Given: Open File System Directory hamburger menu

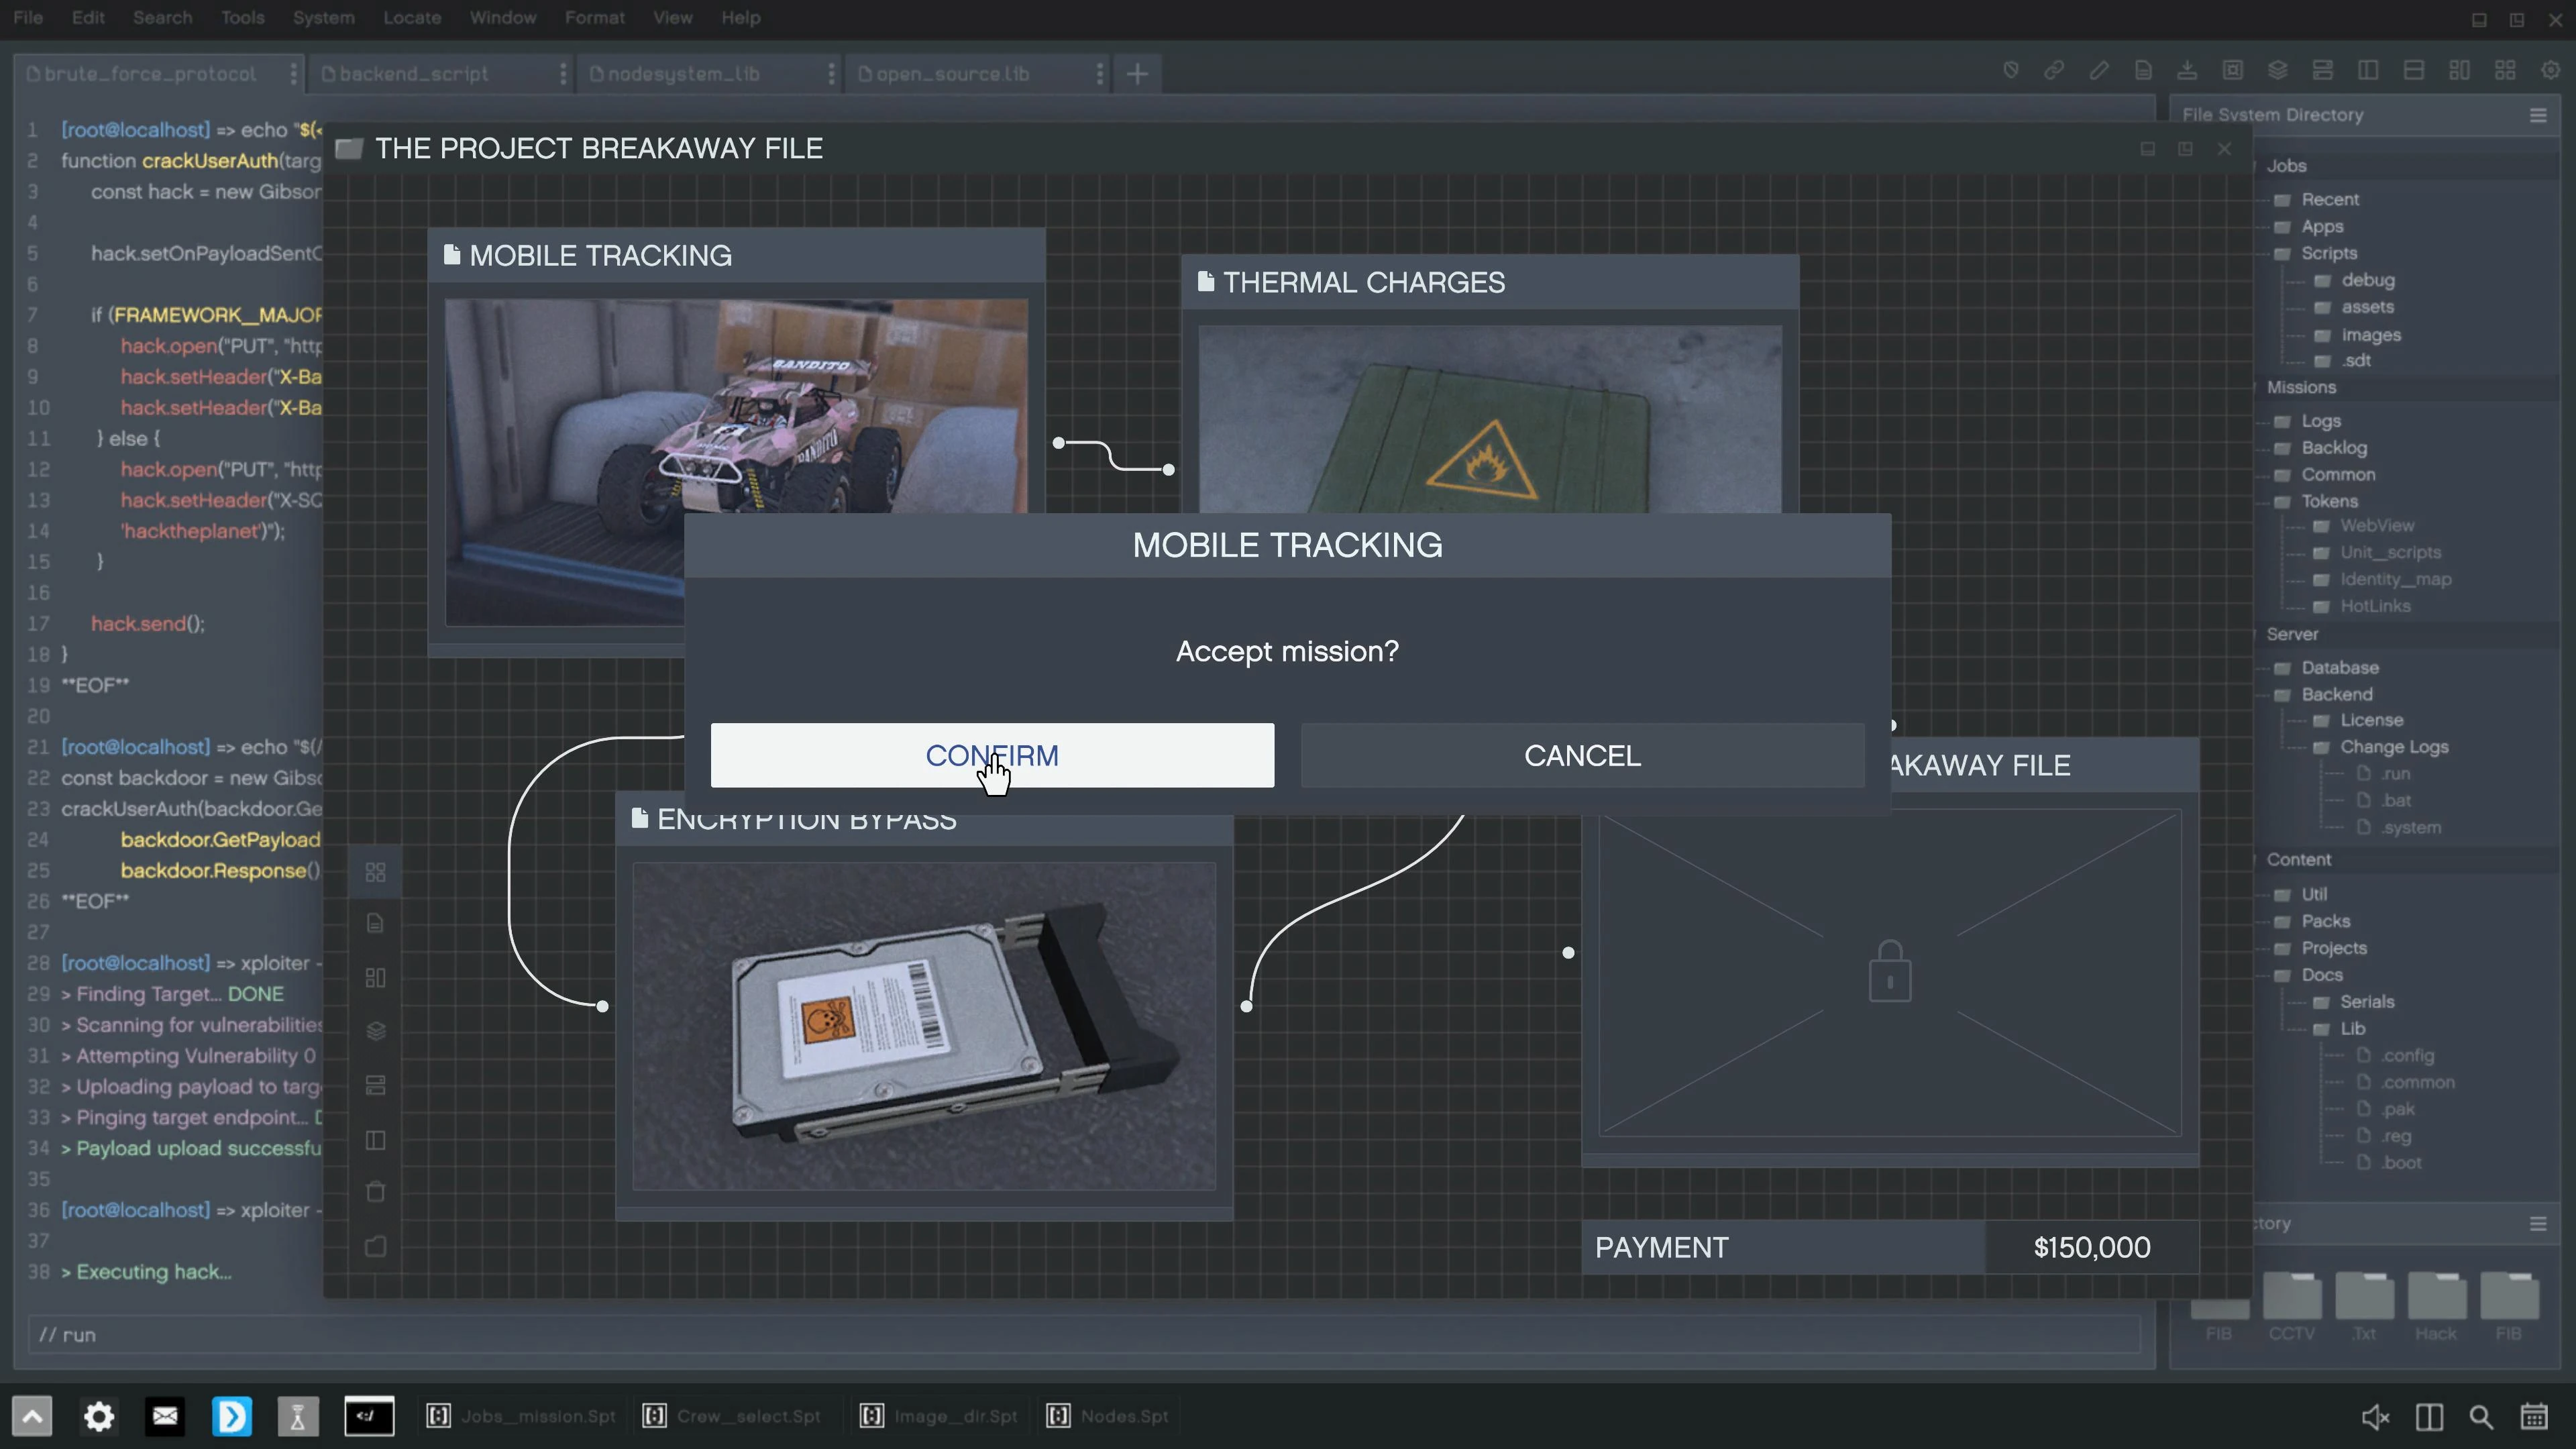Looking at the screenshot, I should [2537, 115].
